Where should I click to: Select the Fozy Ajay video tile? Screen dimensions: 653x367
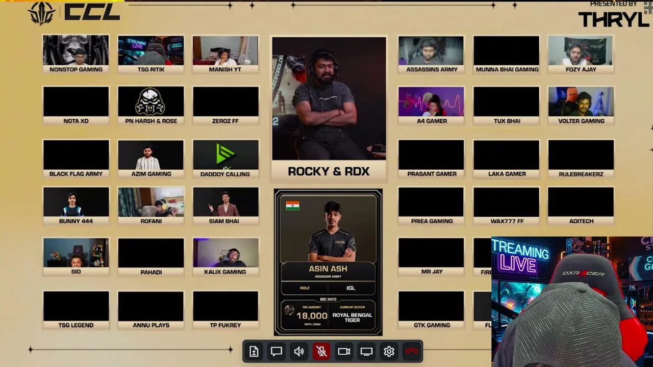581,54
